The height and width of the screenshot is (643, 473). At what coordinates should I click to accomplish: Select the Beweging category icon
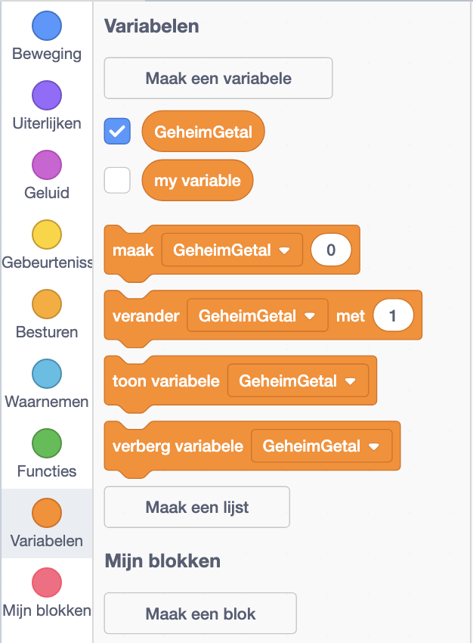point(46,25)
